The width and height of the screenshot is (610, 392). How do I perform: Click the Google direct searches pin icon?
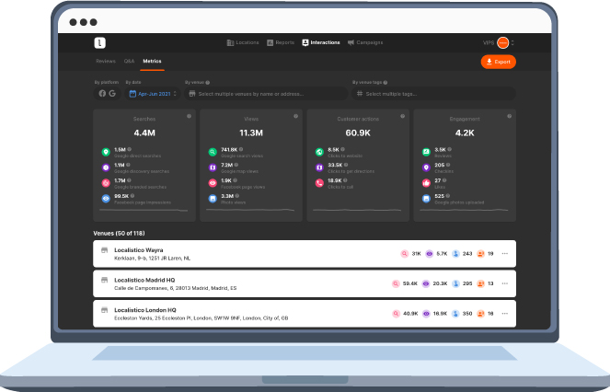(106, 151)
